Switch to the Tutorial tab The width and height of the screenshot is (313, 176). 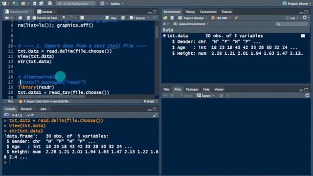[226, 12]
